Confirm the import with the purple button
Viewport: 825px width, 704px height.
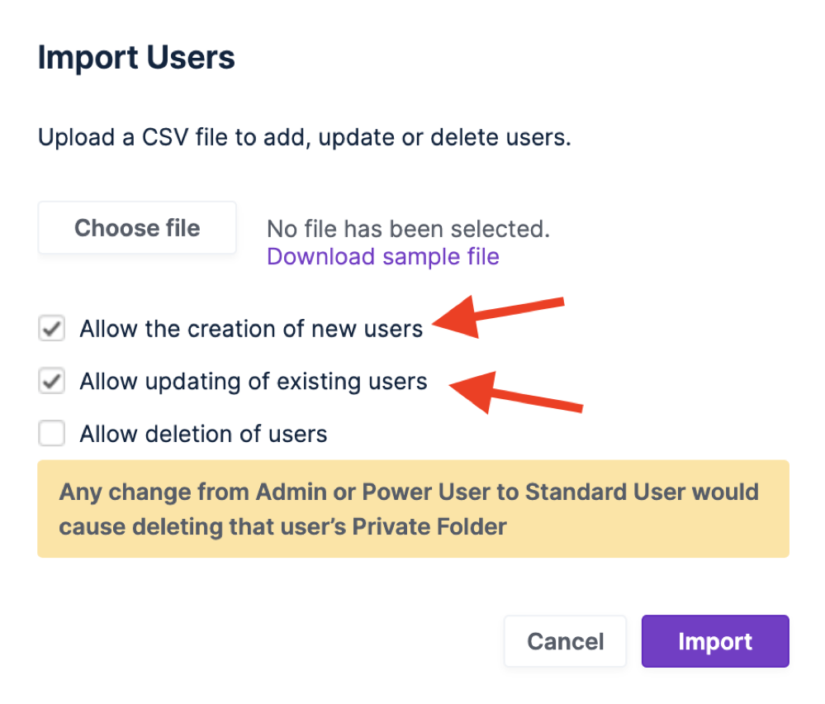click(x=714, y=641)
